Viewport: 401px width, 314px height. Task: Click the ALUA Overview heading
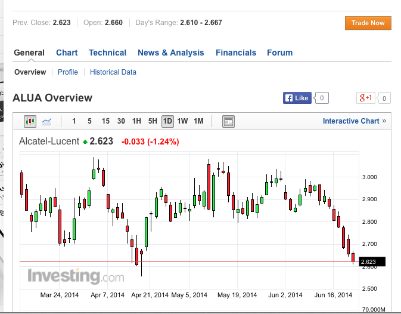tap(52, 98)
